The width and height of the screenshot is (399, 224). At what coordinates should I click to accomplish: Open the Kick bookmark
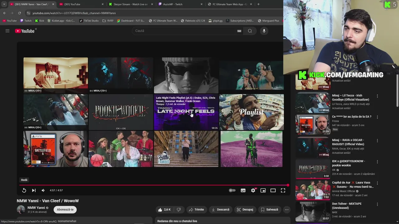point(39,21)
